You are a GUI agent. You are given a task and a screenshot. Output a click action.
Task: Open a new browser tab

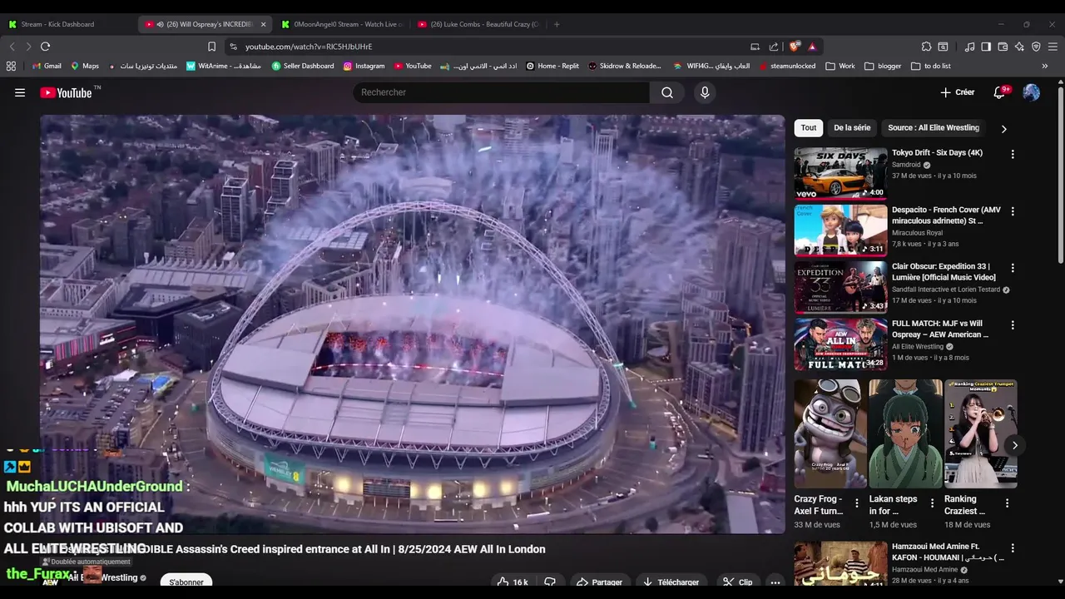click(557, 24)
